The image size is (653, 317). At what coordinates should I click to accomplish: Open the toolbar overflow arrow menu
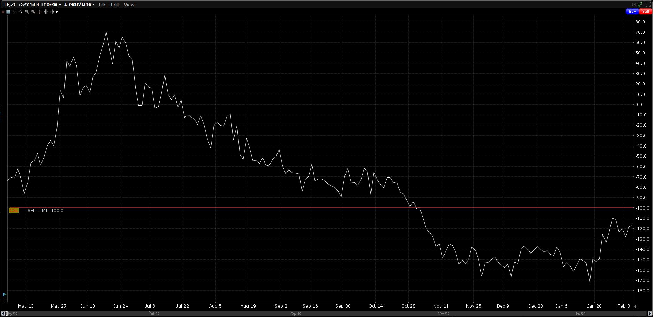pyautogui.click(x=57, y=12)
